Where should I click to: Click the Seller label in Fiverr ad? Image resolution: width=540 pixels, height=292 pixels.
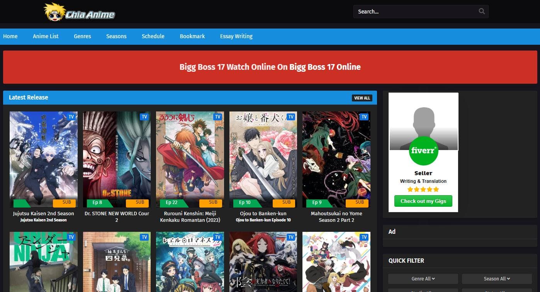[423, 173]
